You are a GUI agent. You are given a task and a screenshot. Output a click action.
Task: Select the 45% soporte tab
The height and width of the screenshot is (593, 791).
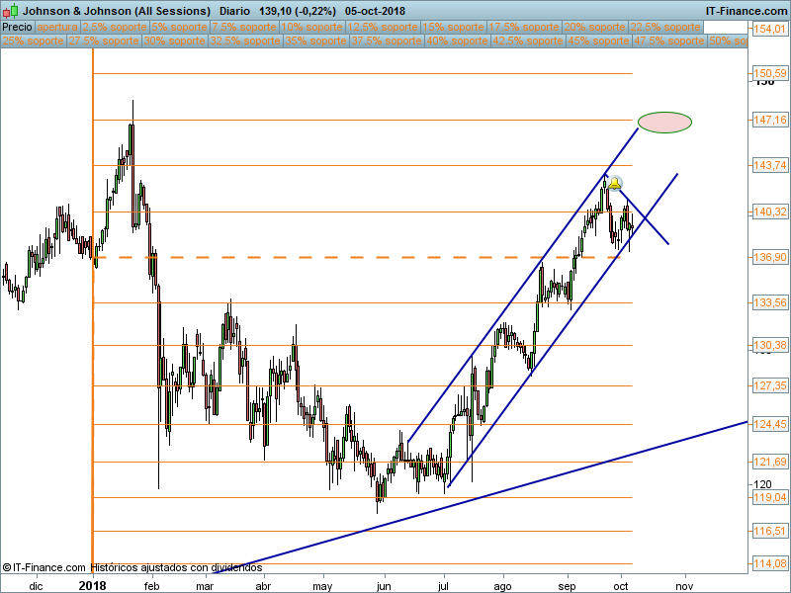(x=598, y=41)
